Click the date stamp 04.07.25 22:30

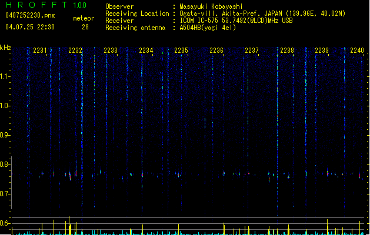30,27
